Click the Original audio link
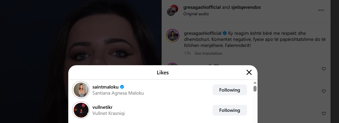Screen dimensions: 339x123 (196, 14)
